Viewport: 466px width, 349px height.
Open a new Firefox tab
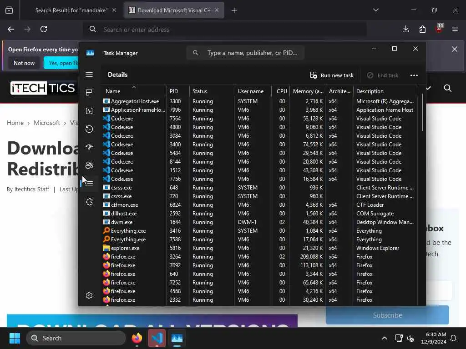234,10
